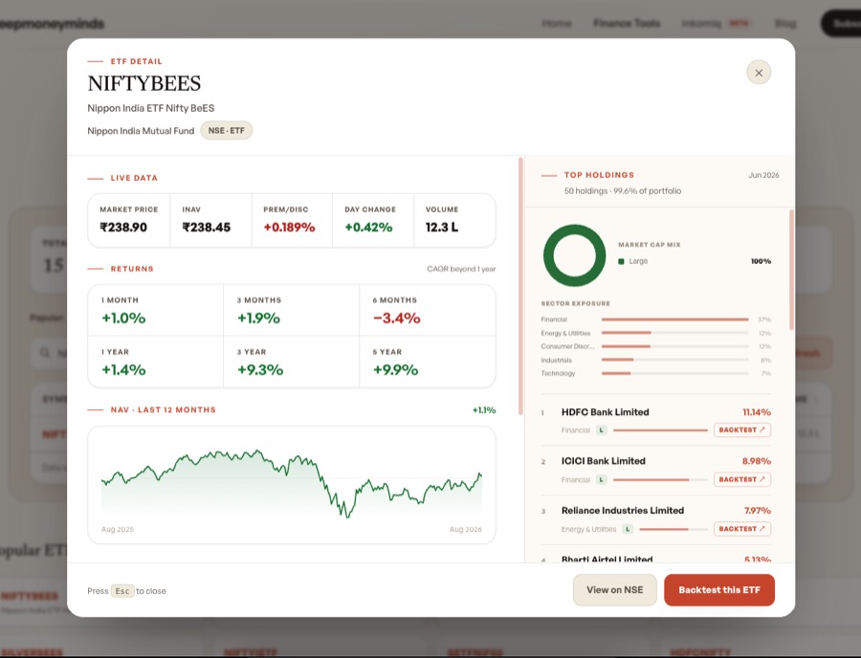Click the Esc key hint
The width and height of the screenshot is (861, 658).
tap(122, 591)
